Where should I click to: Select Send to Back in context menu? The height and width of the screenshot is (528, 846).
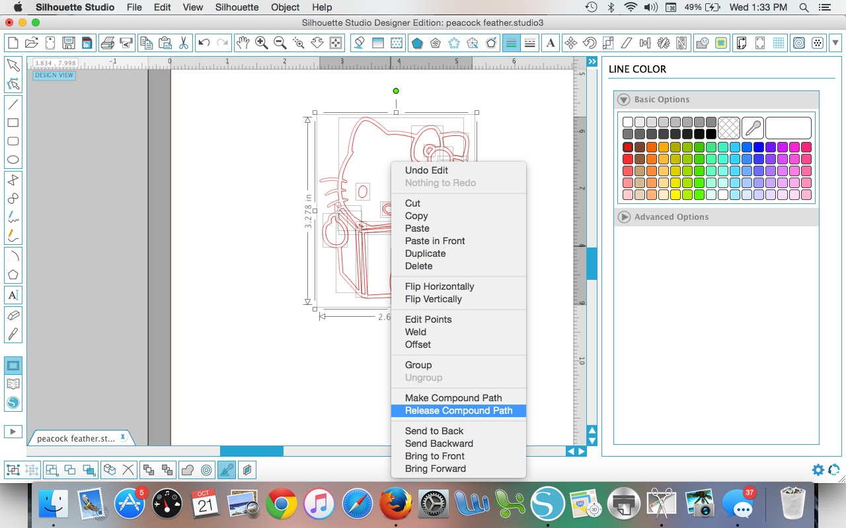coord(434,431)
